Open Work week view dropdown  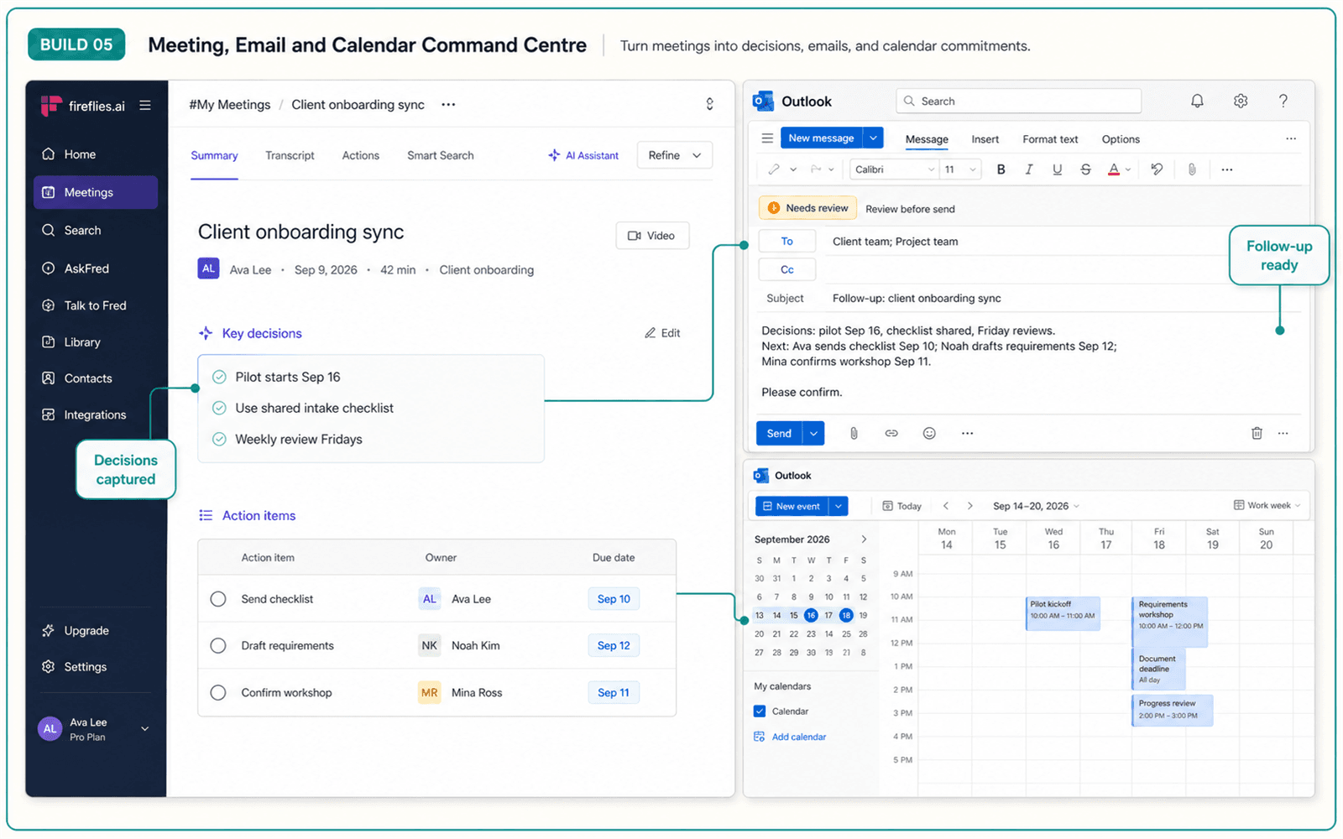[1267, 505]
